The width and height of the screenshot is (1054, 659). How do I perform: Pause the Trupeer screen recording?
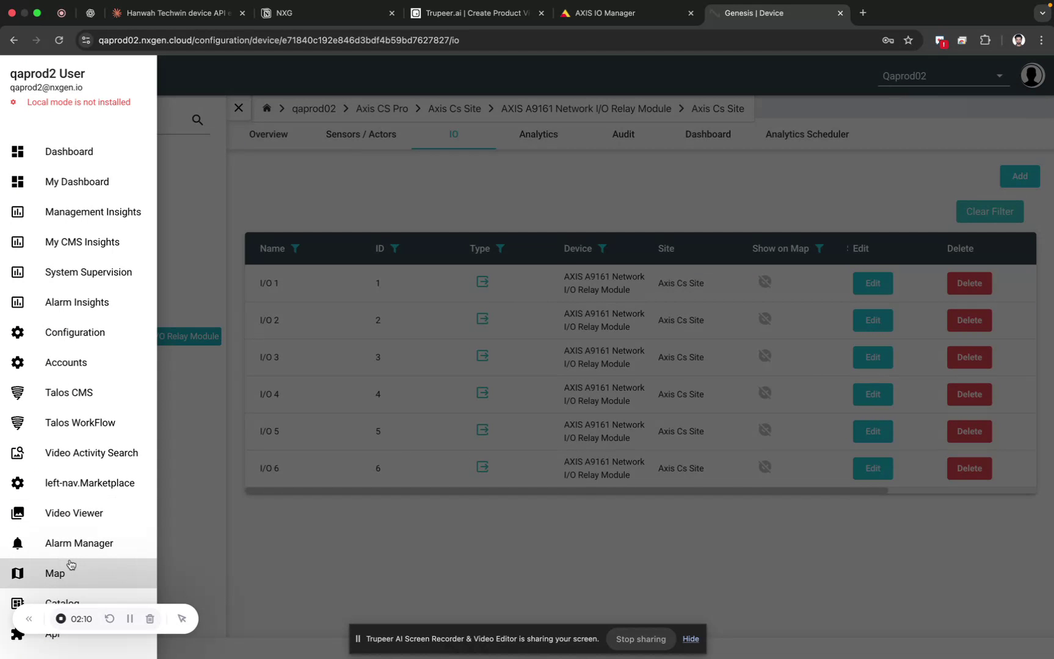129,618
